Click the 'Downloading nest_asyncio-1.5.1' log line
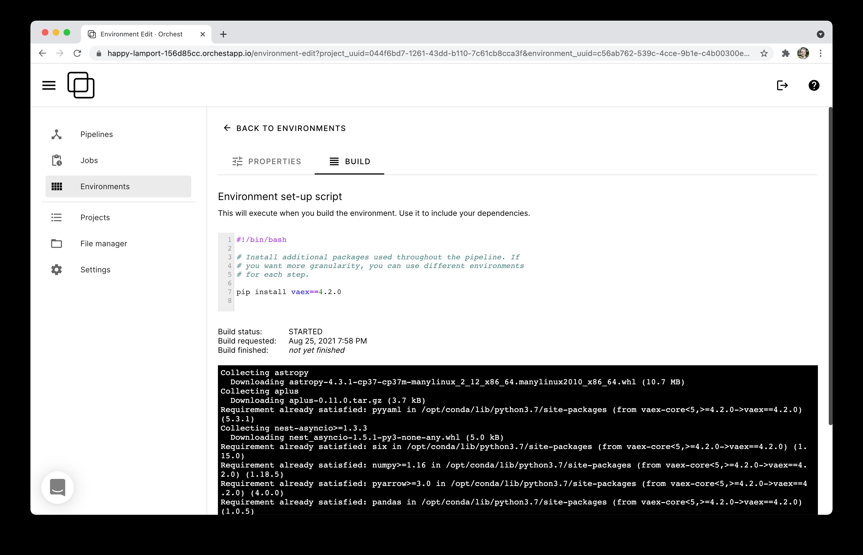Viewport: 863px width, 555px height. pyautogui.click(x=367, y=438)
